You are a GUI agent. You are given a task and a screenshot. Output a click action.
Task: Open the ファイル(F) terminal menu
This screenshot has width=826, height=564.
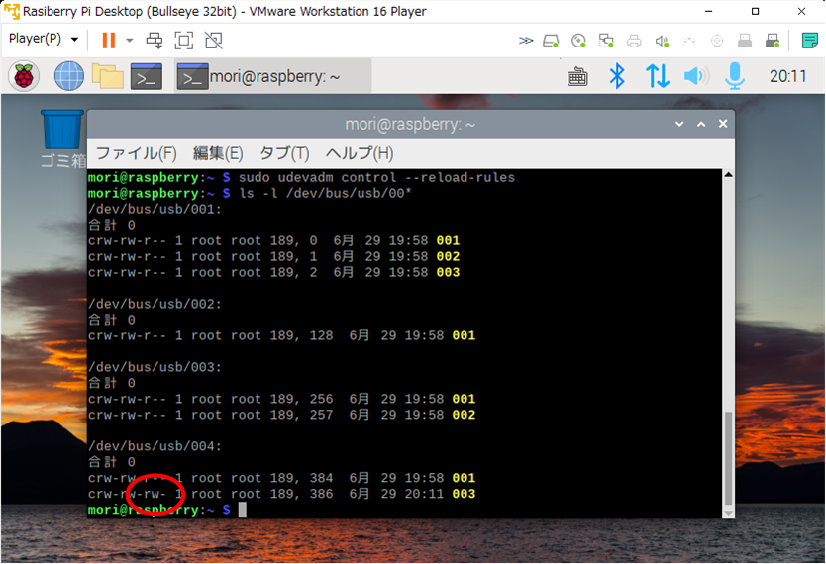tap(136, 153)
